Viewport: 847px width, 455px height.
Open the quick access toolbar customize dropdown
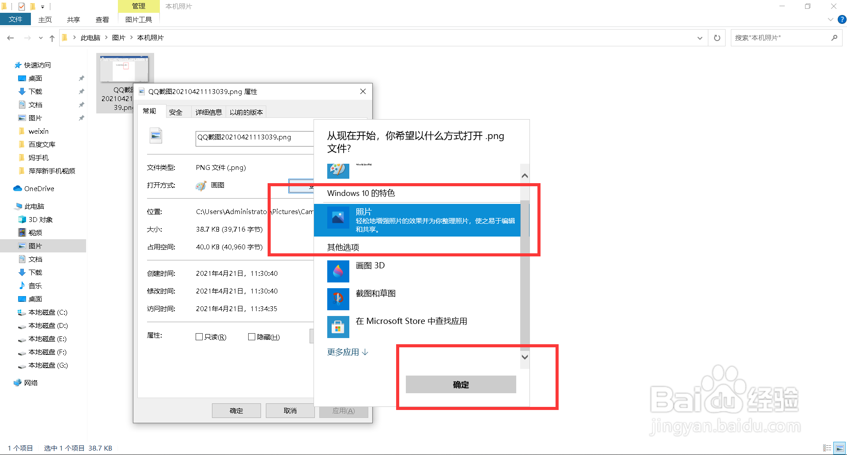(x=43, y=7)
